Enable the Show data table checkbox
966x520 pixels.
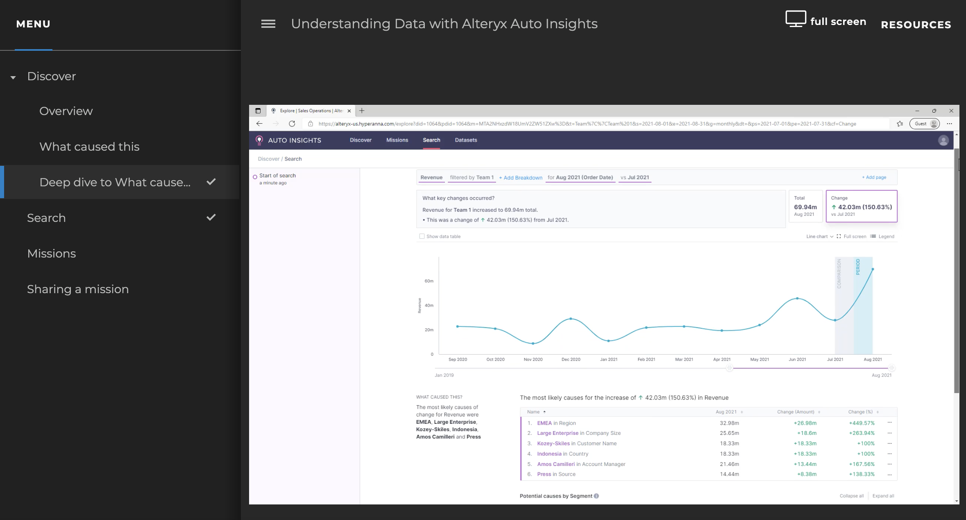(x=422, y=236)
